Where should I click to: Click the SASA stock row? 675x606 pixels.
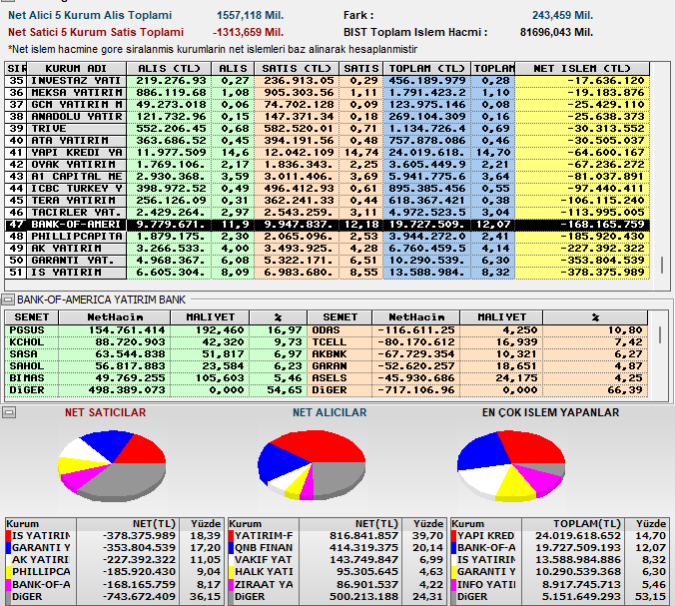point(156,354)
